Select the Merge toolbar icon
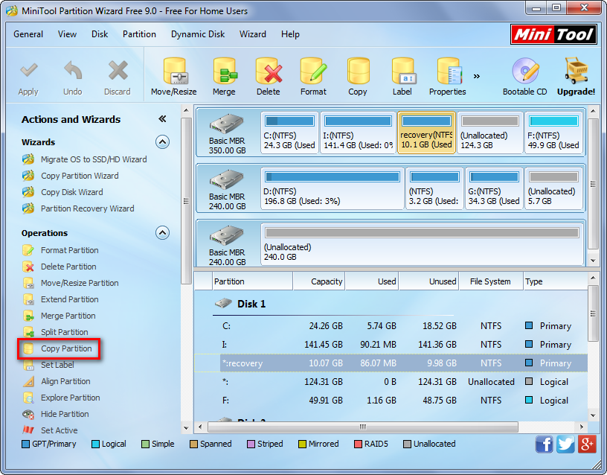This screenshot has width=607, height=475. pos(225,71)
